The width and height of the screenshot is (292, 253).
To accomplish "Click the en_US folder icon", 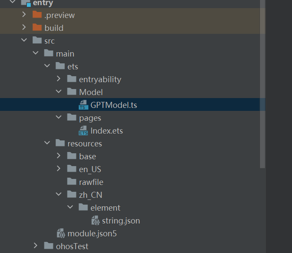I will tap(72, 169).
